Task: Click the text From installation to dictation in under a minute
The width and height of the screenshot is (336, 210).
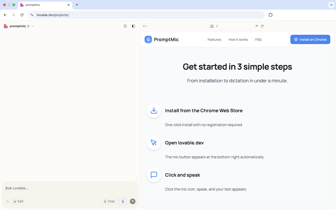Action: click(237, 81)
